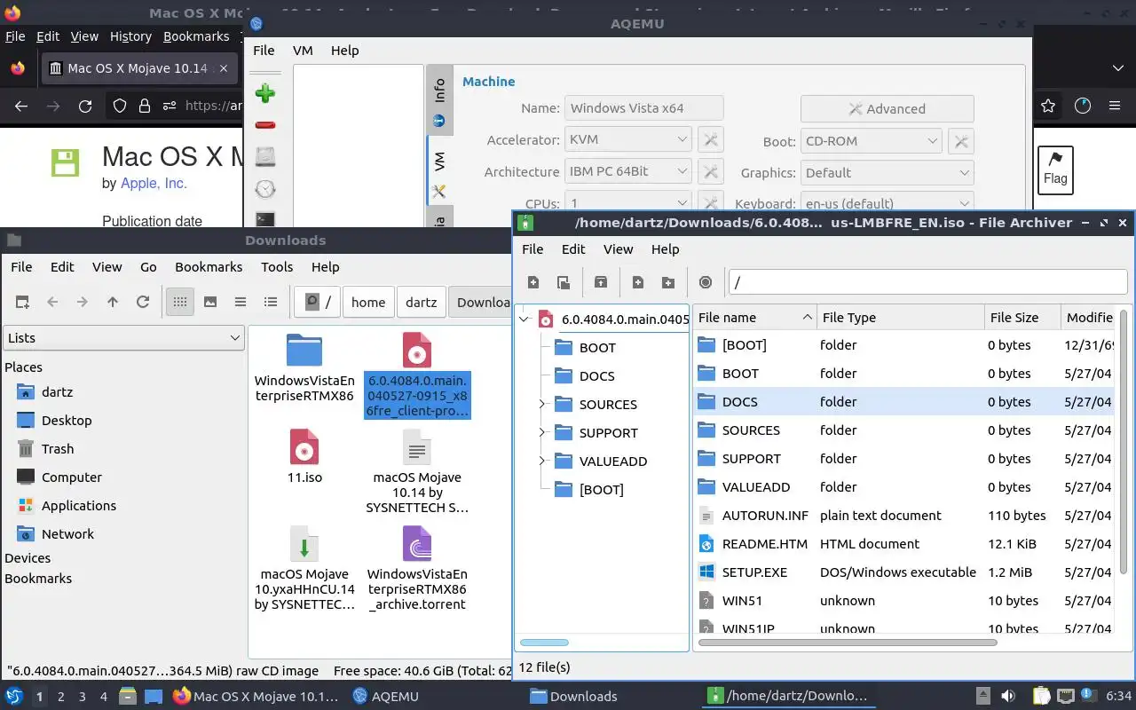Click the clock icon in AQEMU sidebar
The image size is (1136, 710).
coord(264,189)
